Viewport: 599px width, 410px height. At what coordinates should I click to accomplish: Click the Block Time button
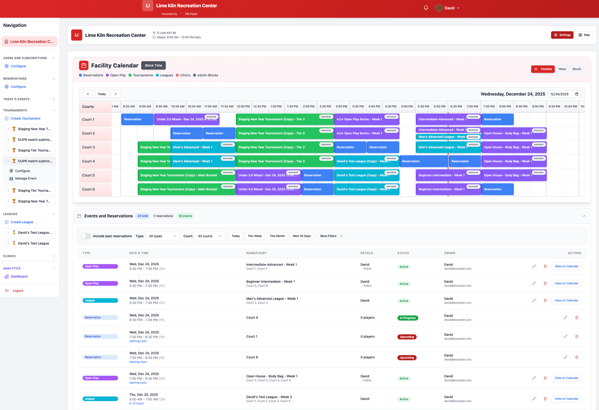[153, 65]
